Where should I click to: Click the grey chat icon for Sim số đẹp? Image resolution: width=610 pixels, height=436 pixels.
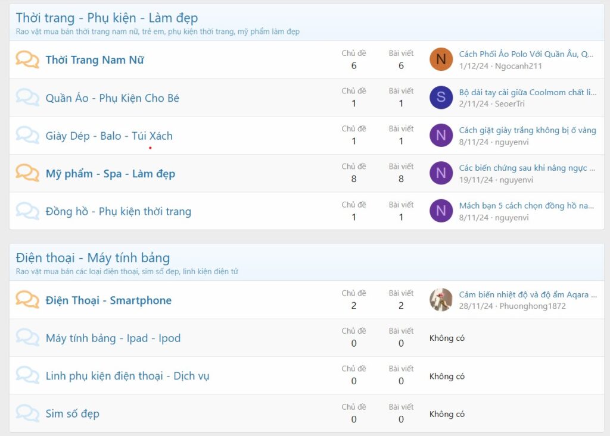(27, 413)
